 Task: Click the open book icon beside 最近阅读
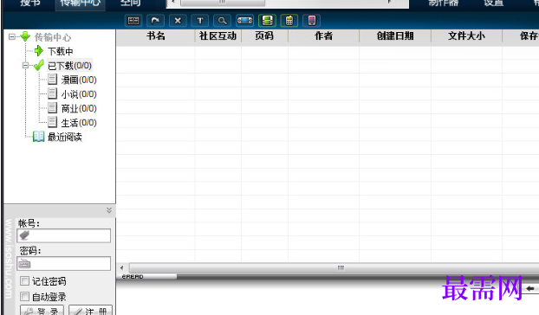[x=38, y=137]
